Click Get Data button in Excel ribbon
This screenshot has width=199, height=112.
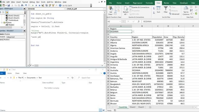tap(111, 11)
